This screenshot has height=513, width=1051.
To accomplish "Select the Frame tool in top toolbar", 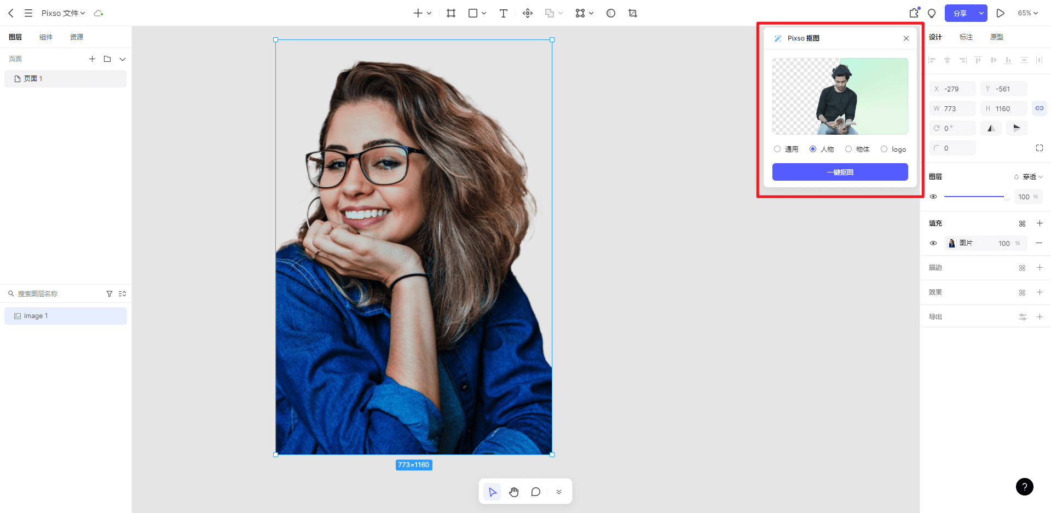I will point(451,13).
